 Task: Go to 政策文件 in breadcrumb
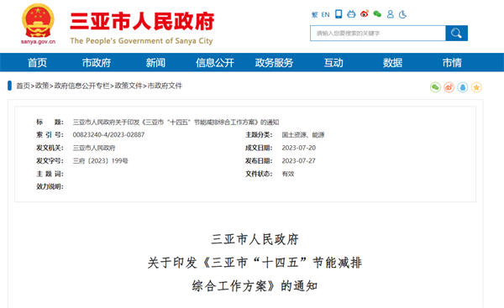pos(129,86)
